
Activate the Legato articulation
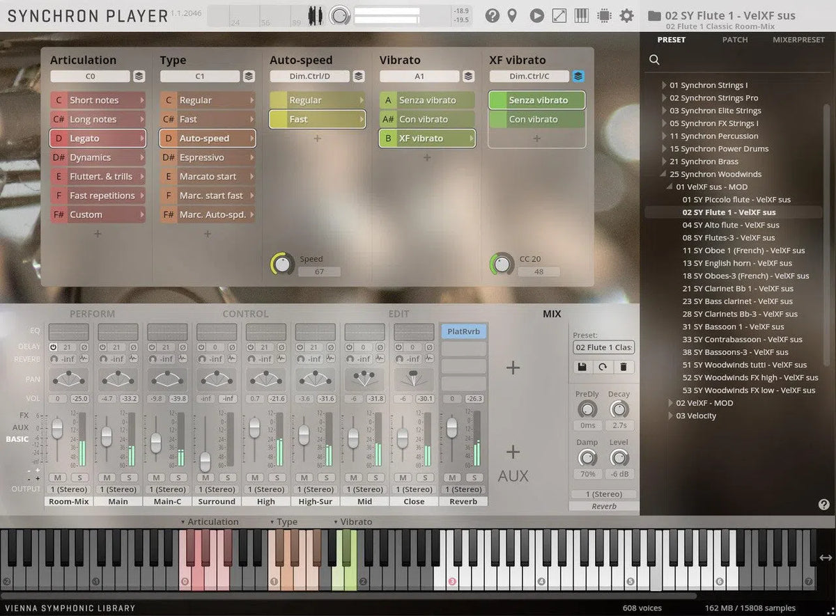click(x=98, y=138)
